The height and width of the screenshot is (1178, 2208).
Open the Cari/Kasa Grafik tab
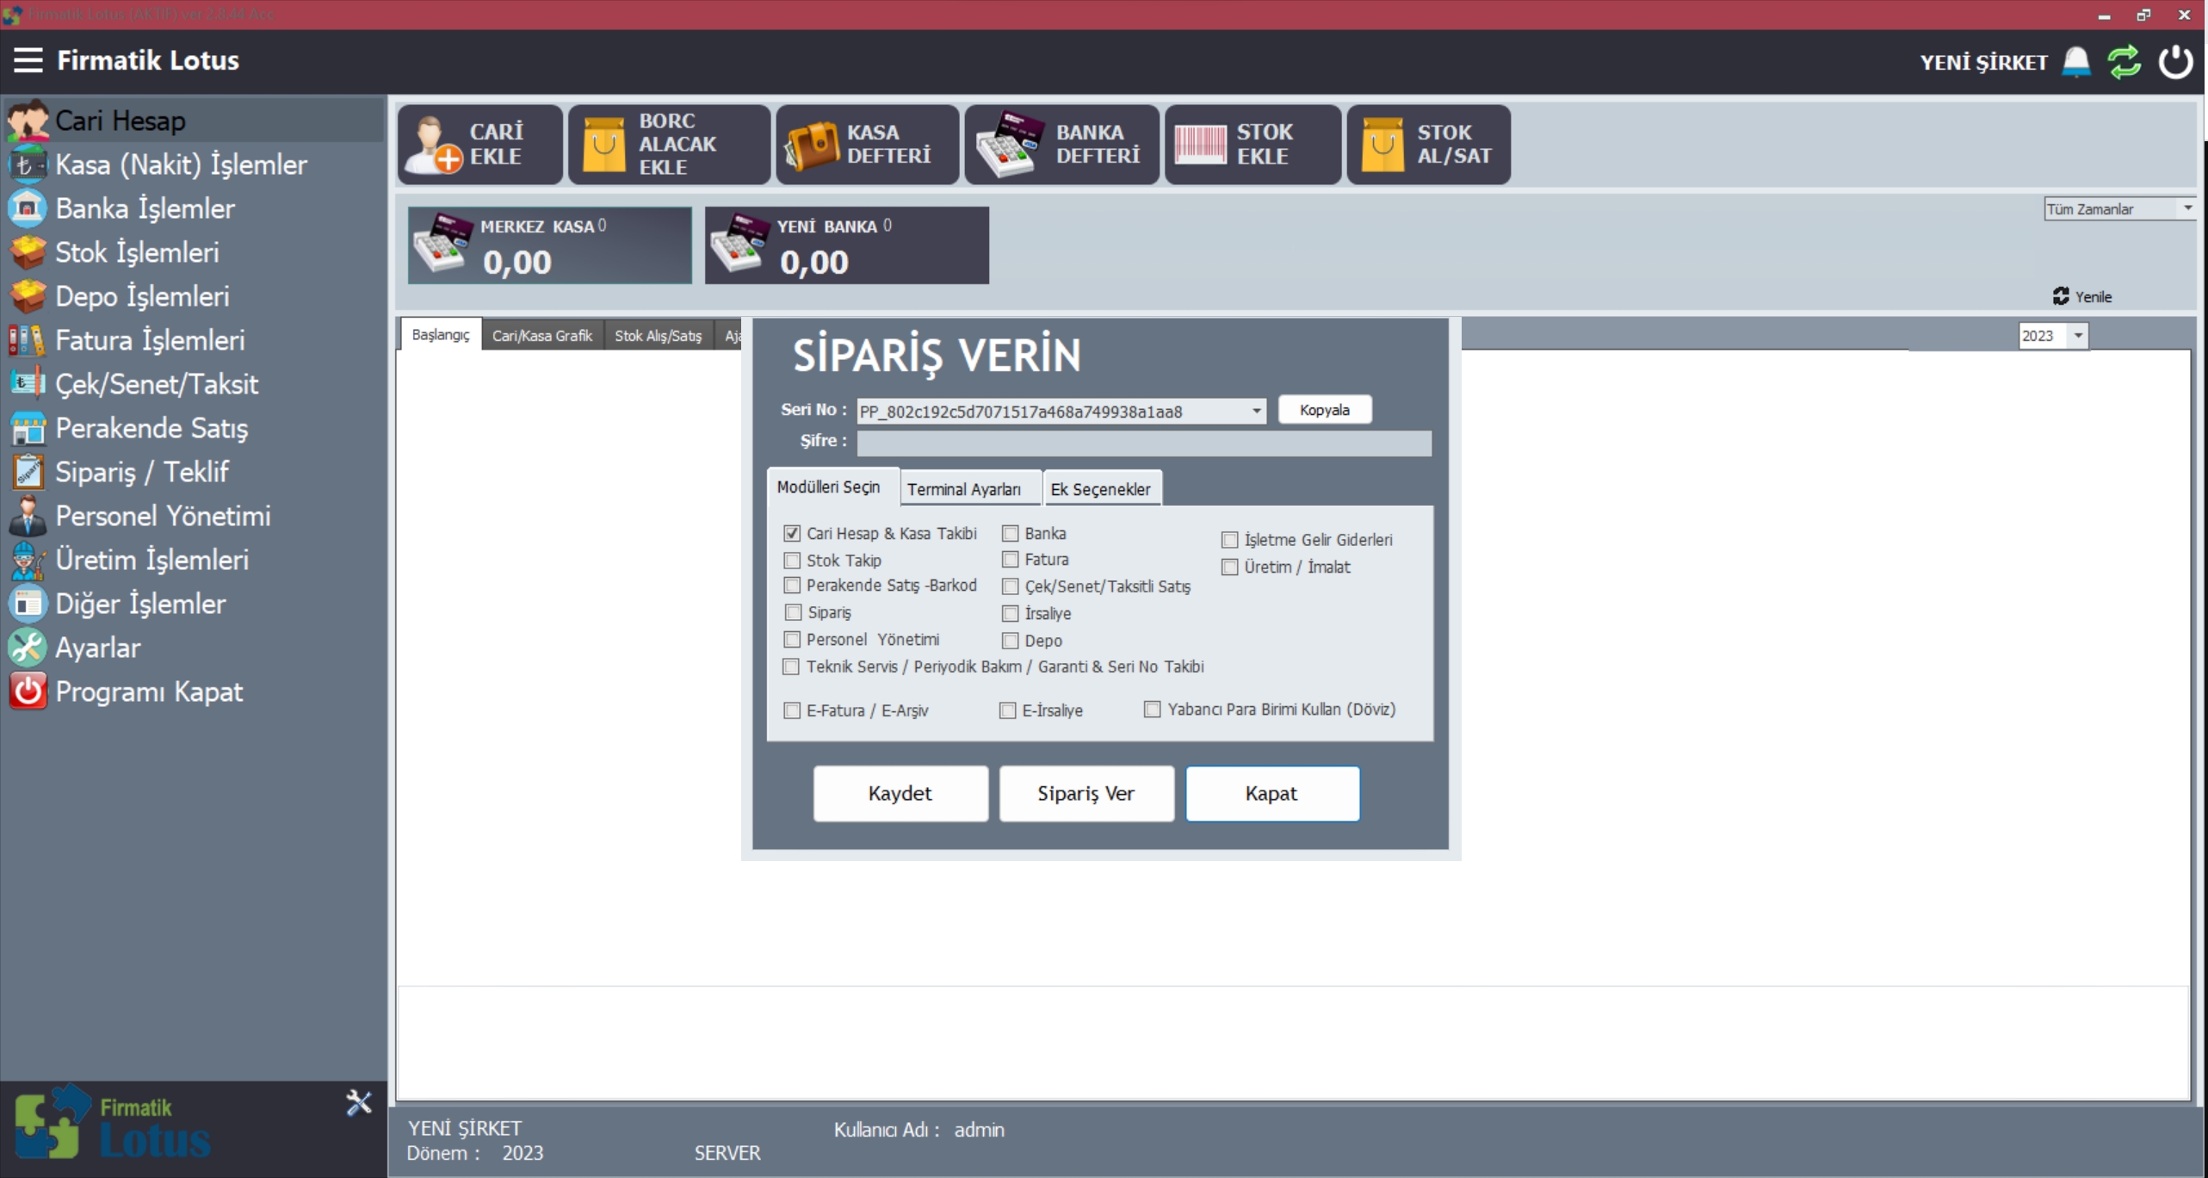[x=542, y=336]
